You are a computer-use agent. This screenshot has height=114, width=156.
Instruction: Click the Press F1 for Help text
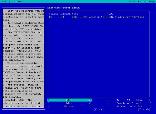[142, 2]
